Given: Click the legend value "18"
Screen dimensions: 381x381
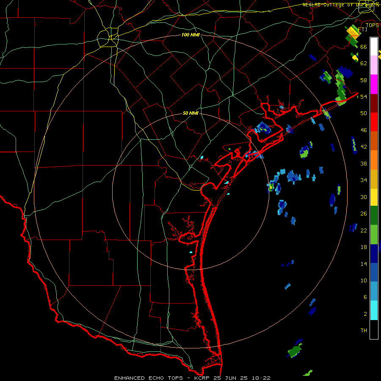Looking at the screenshot, I should click(x=364, y=247).
